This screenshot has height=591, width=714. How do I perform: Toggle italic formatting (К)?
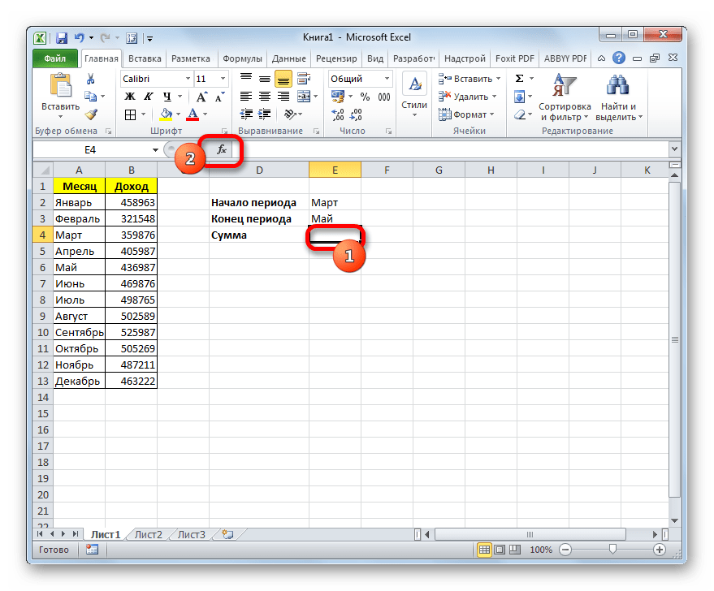pyautogui.click(x=149, y=97)
